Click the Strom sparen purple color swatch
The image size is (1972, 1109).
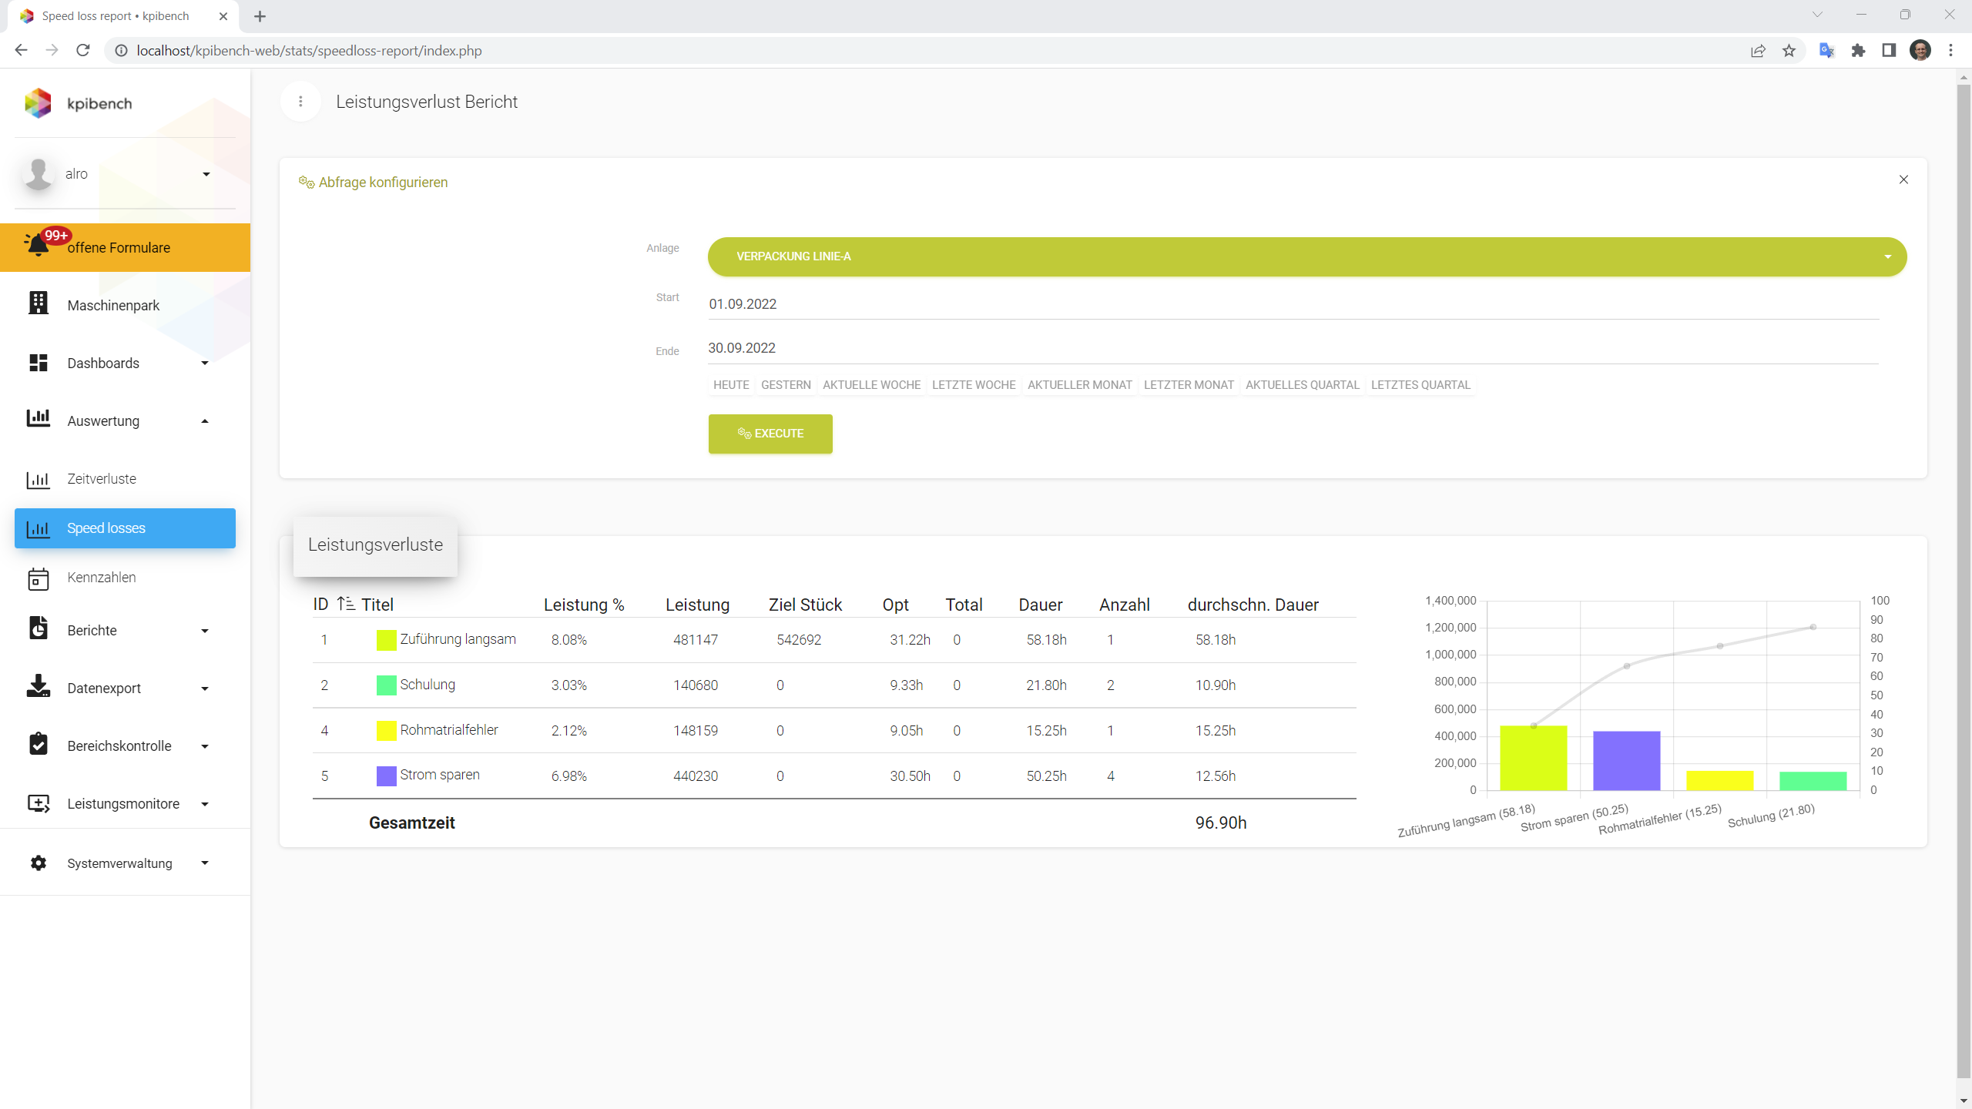pos(386,776)
